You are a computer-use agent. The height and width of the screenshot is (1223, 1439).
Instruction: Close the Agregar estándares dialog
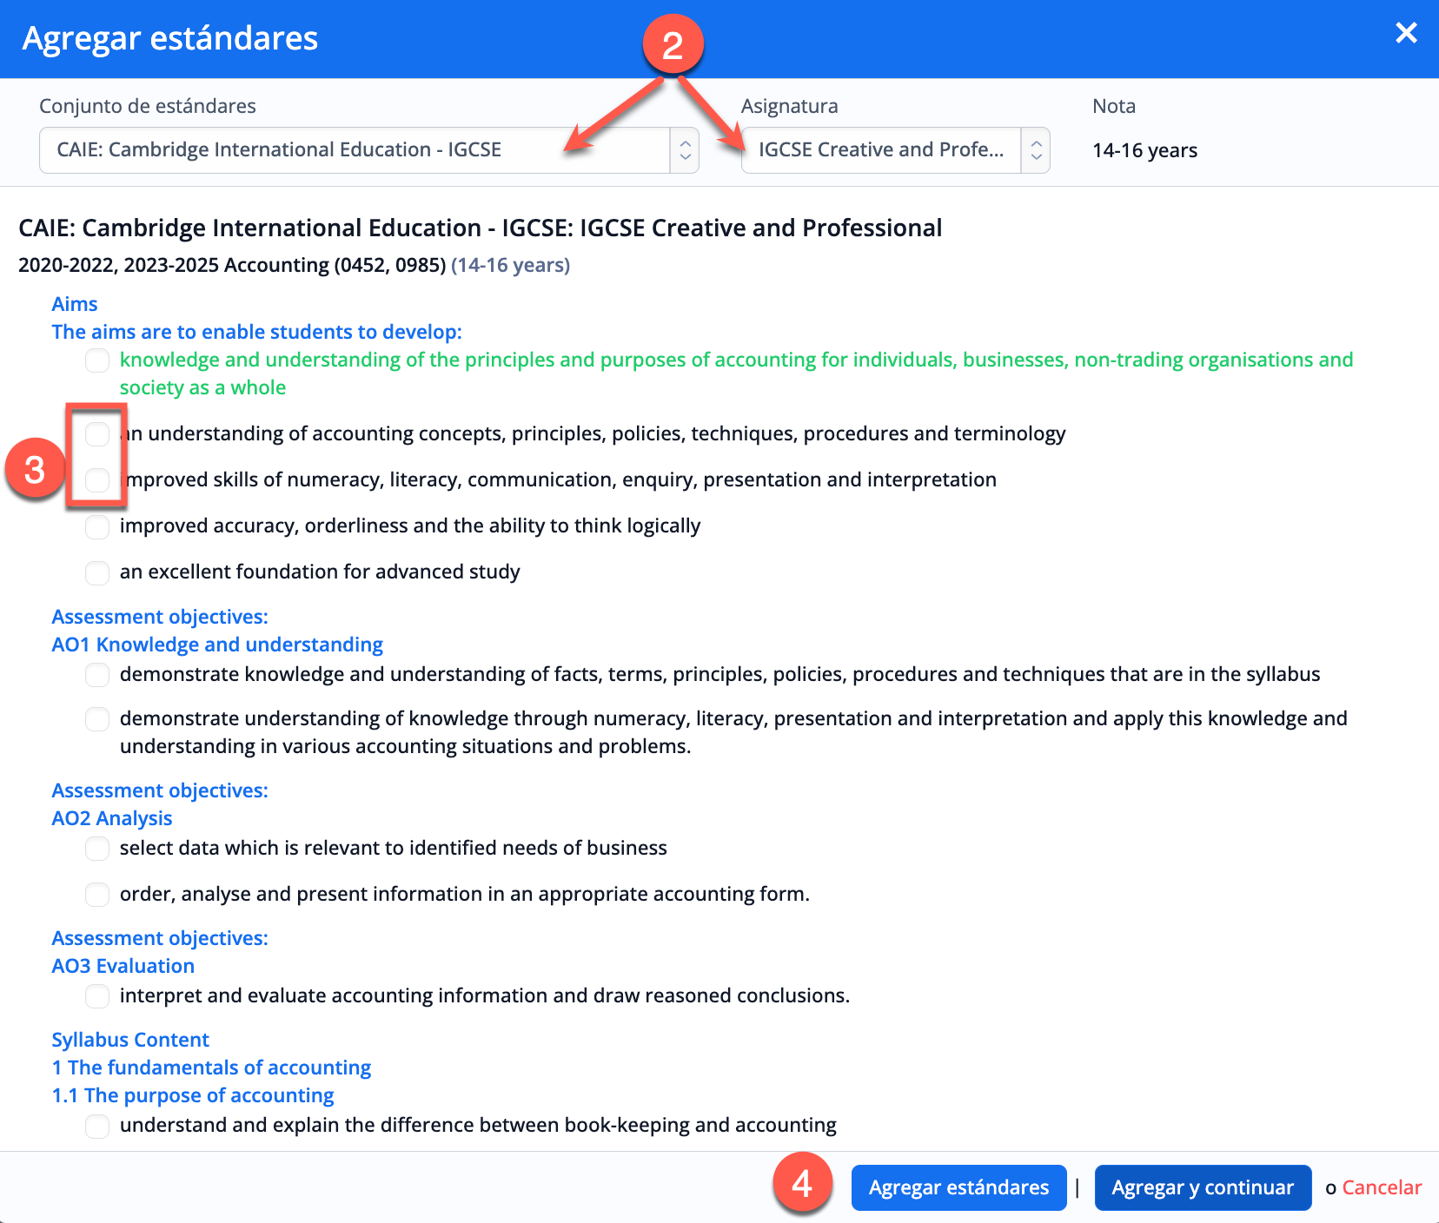(x=1406, y=34)
